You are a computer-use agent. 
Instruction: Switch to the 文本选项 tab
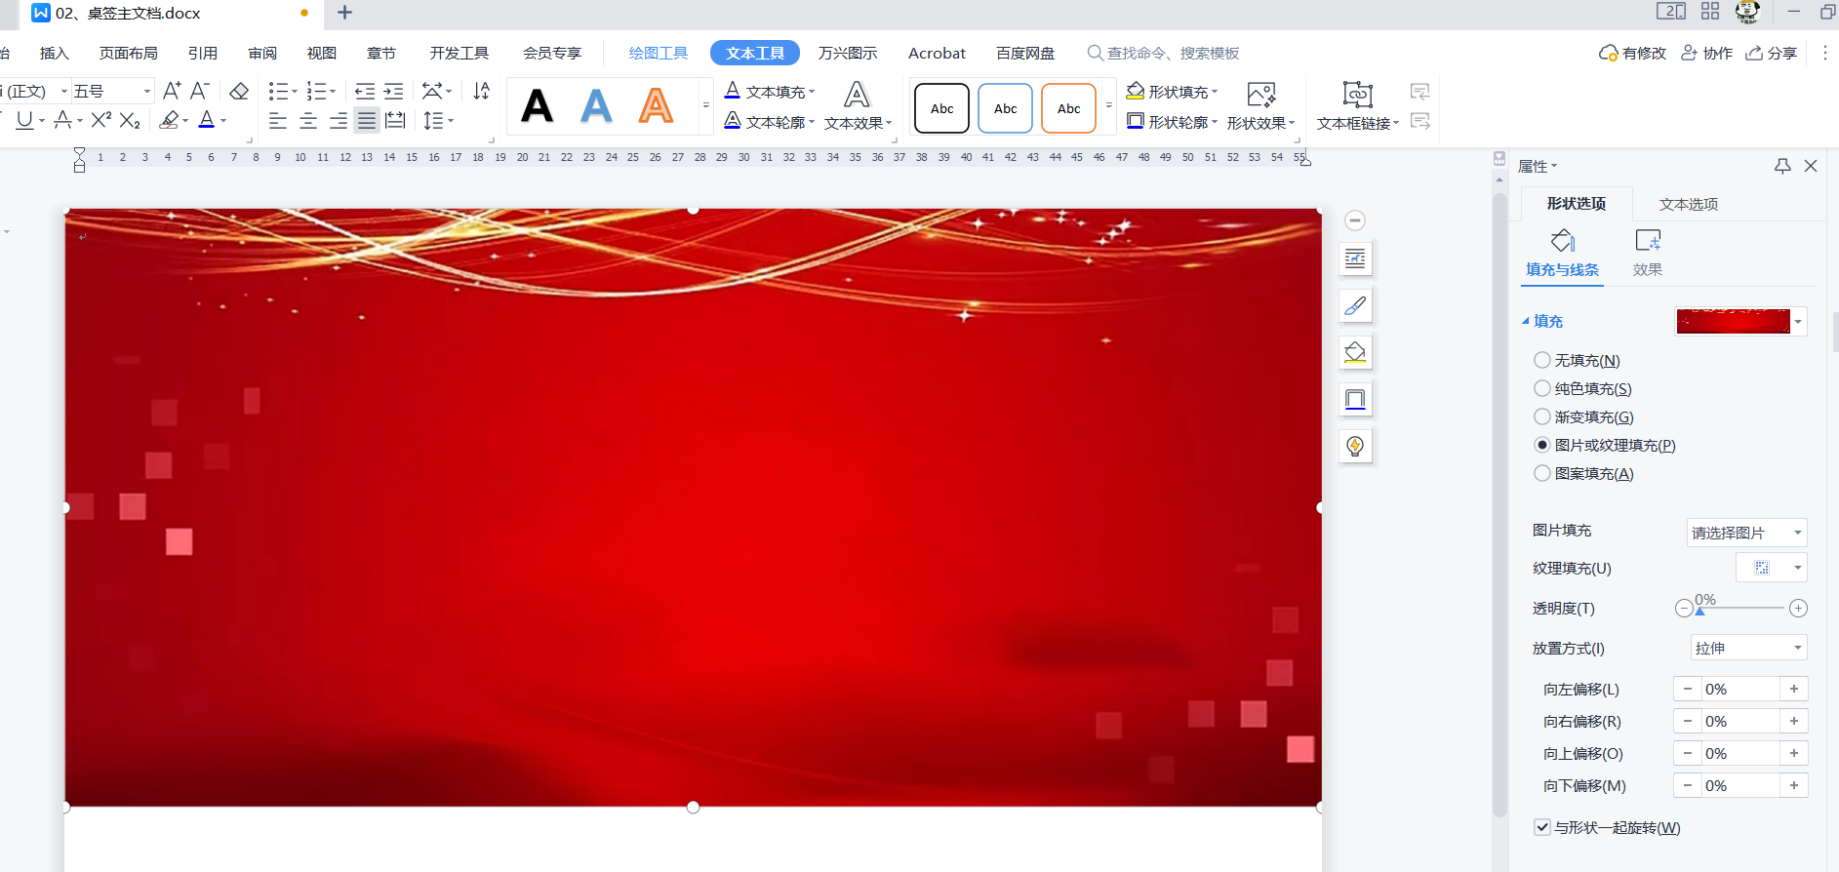click(1688, 204)
